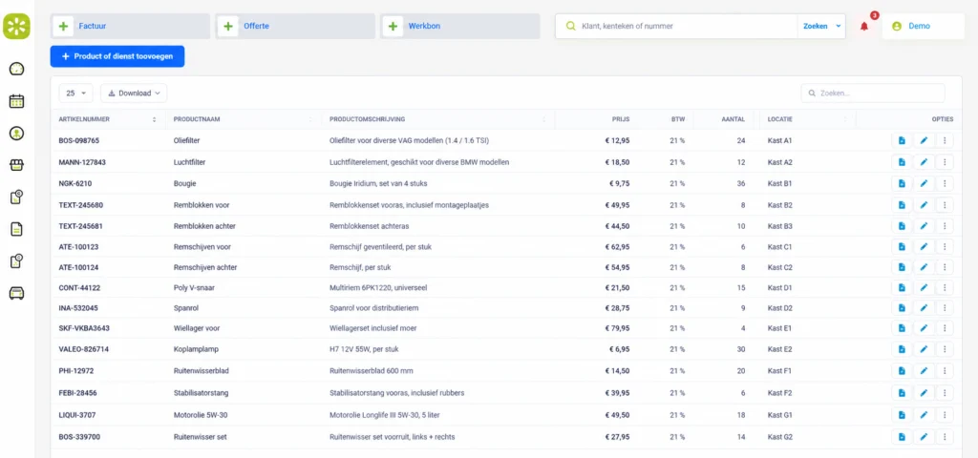
Task: Open the vehicle car icon in sidebar
Action: click(x=16, y=294)
